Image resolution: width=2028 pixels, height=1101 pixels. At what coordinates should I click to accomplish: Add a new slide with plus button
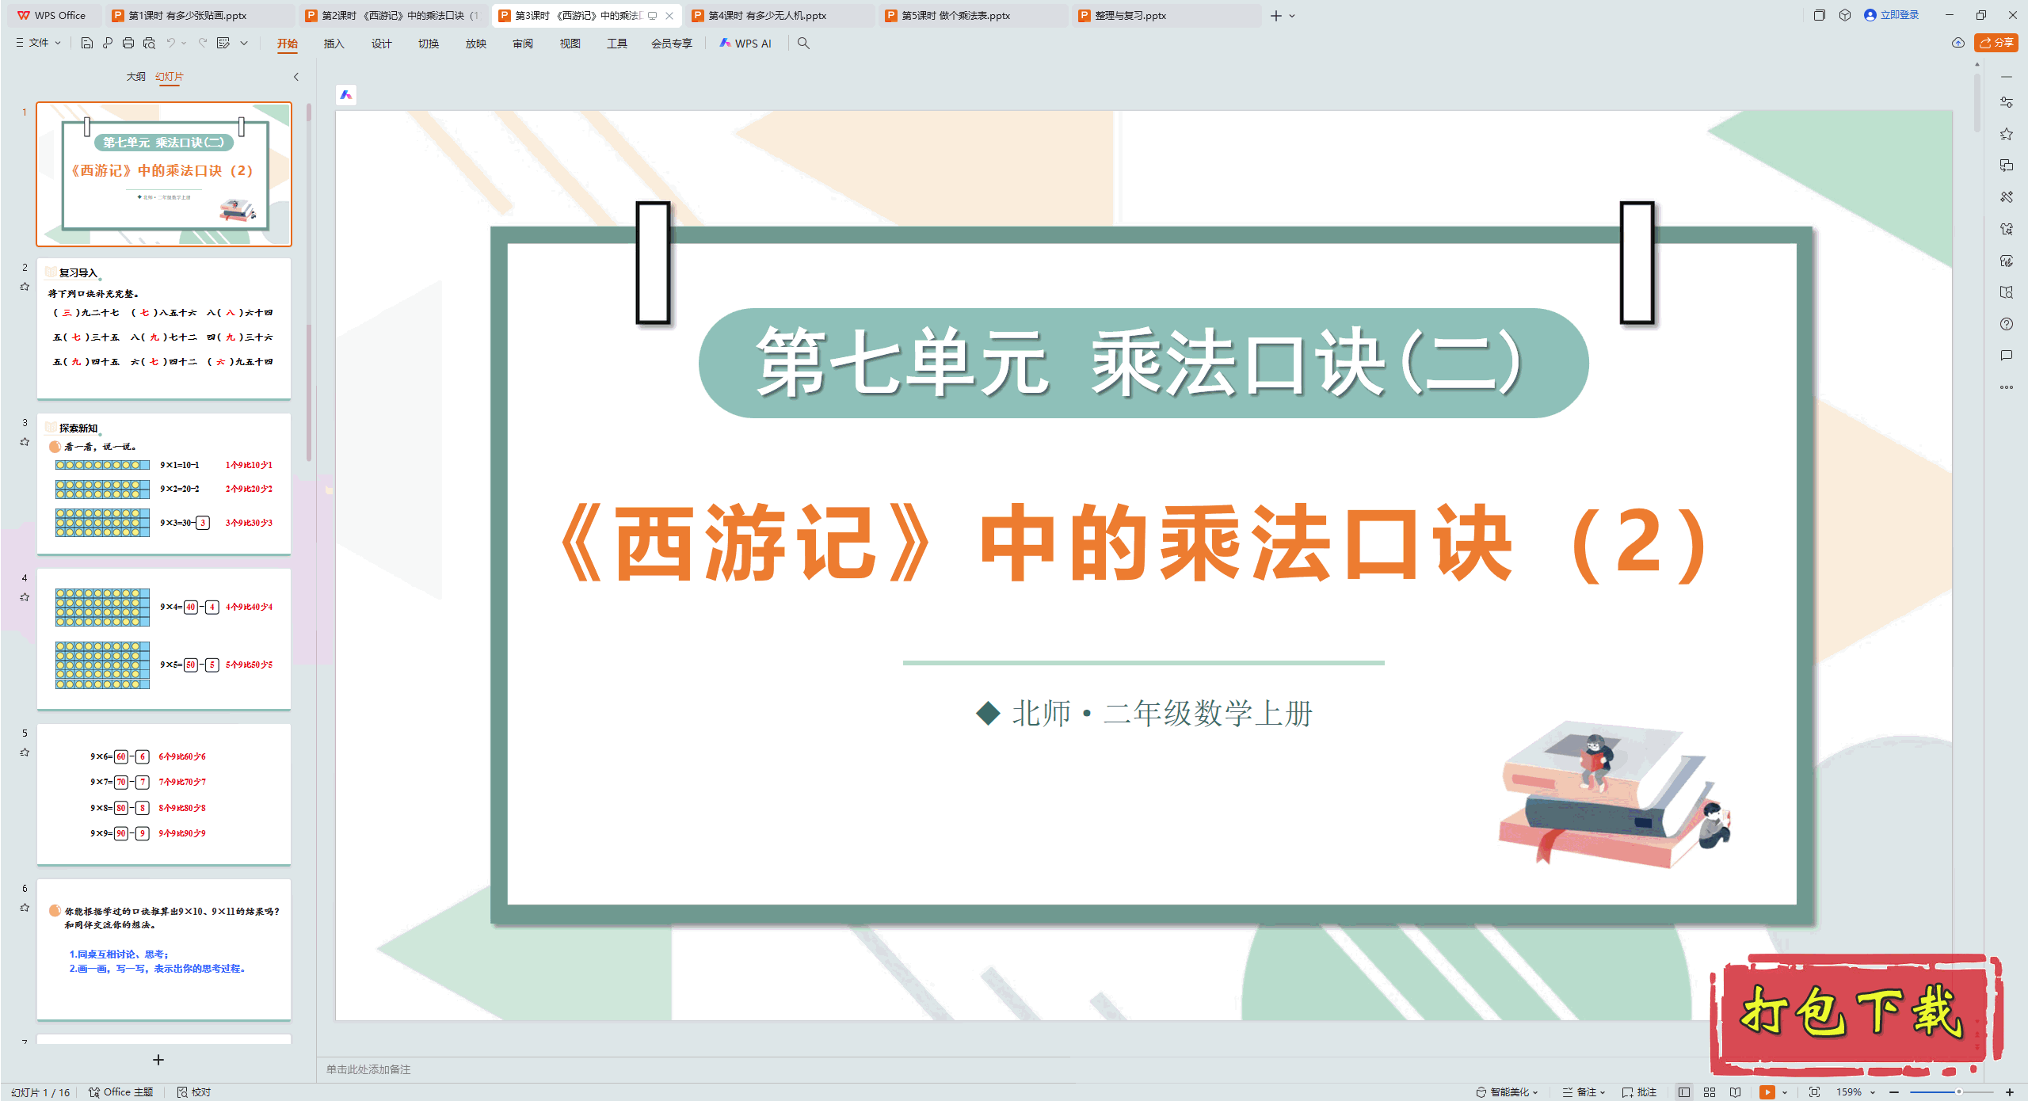[x=158, y=1060]
